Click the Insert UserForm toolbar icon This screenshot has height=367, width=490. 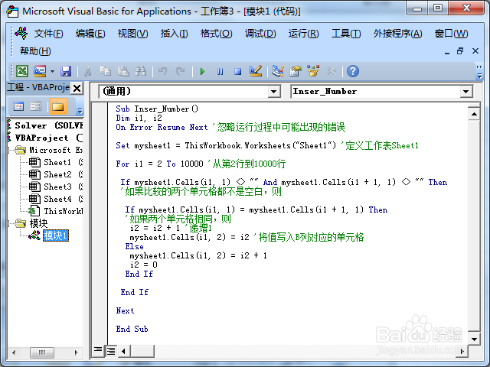pos(40,71)
